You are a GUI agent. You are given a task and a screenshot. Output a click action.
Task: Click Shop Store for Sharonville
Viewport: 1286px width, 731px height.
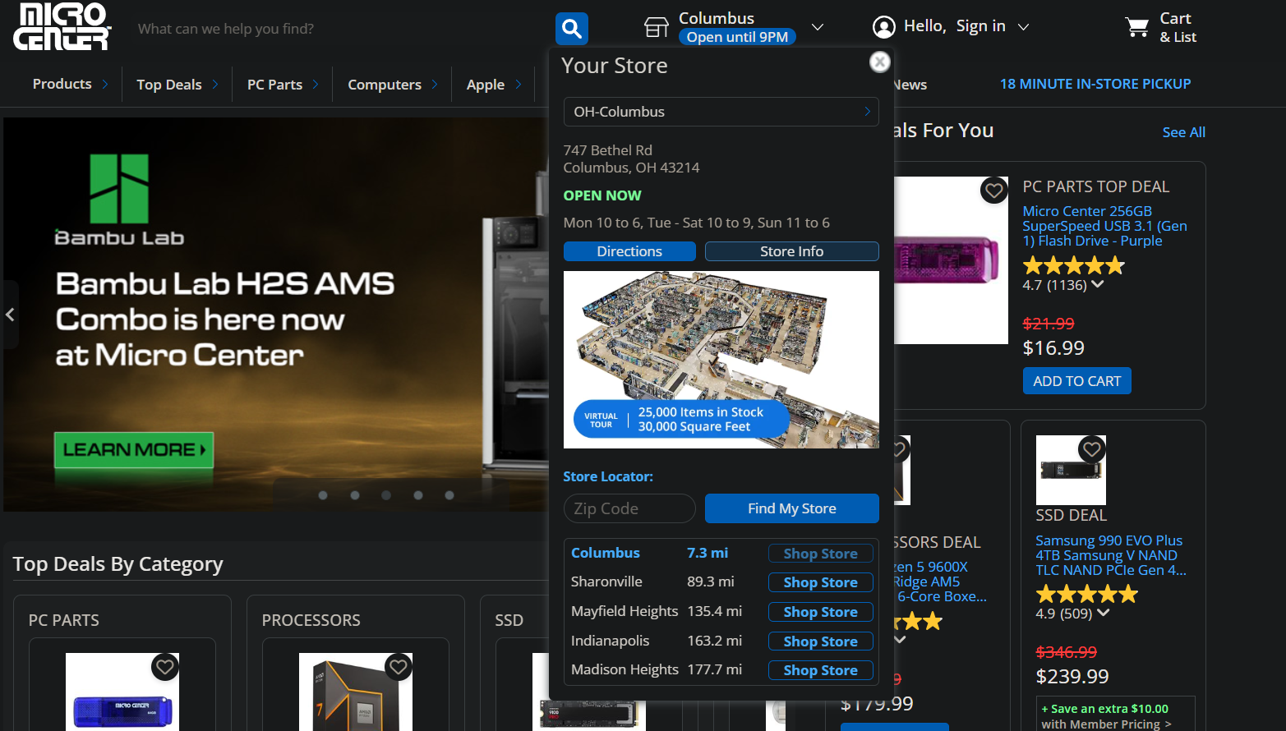click(x=820, y=582)
